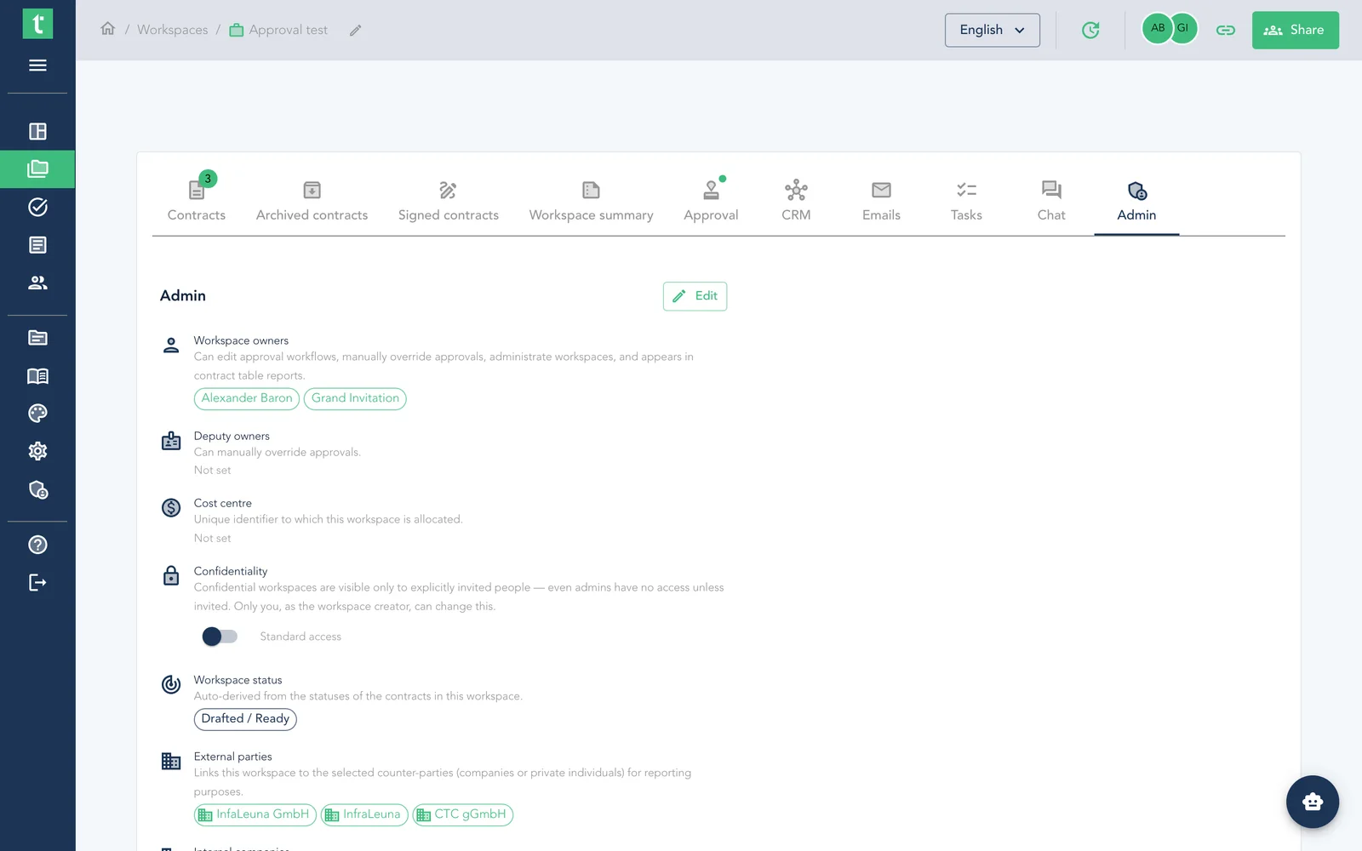Switch to the CRM tab

(796, 202)
